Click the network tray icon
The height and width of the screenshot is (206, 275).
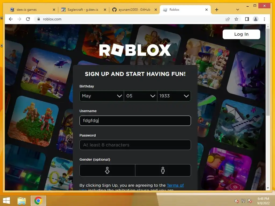pos(243,201)
